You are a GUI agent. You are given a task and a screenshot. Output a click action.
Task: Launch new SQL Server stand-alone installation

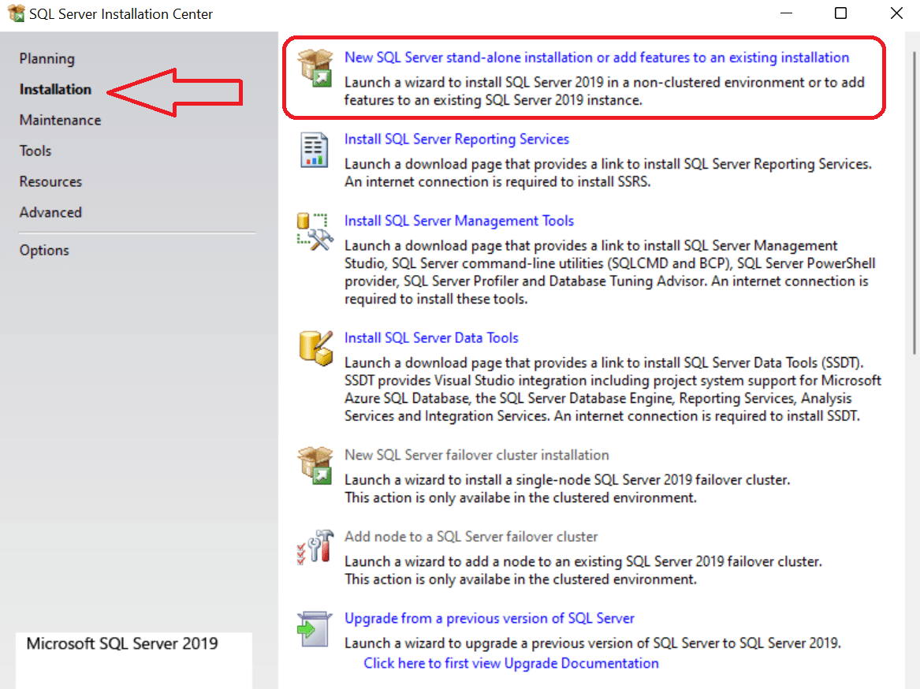[597, 58]
